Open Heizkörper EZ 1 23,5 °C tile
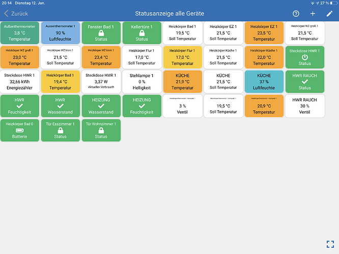This screenshot has width=339, height=254. (x=264, y=33)
